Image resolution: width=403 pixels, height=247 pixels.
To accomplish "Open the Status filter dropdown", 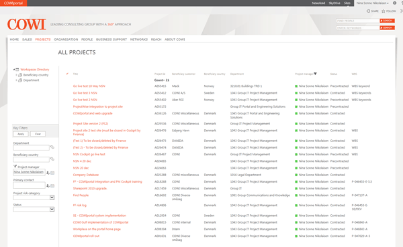I will coord(52,210).
